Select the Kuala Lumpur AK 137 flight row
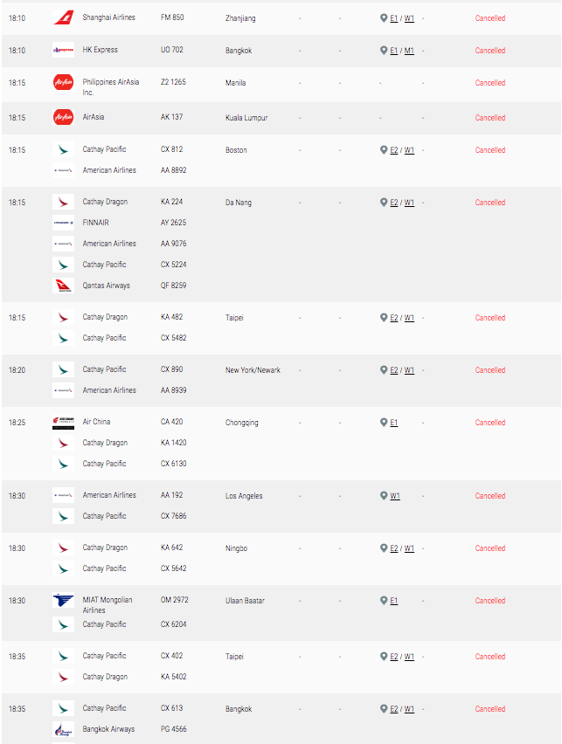562x744 pixels. 281,118
